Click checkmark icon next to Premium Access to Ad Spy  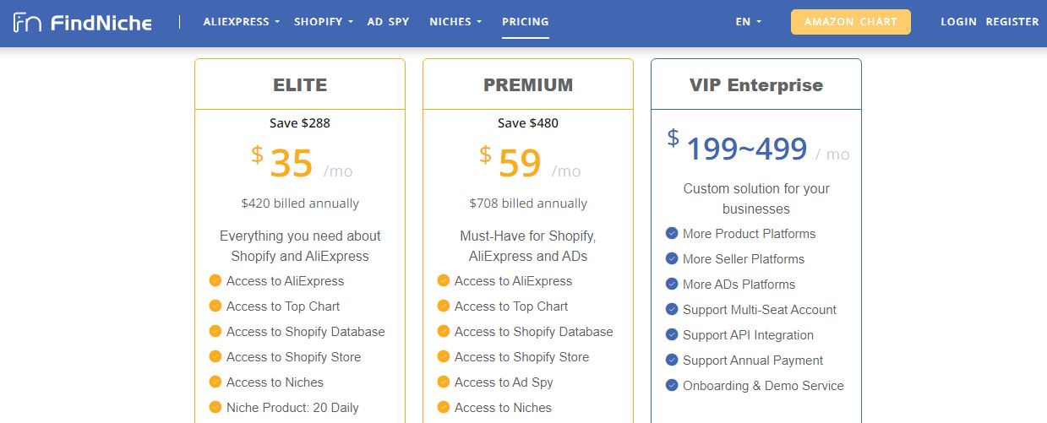pyautogui.click(x=444, y=382)
